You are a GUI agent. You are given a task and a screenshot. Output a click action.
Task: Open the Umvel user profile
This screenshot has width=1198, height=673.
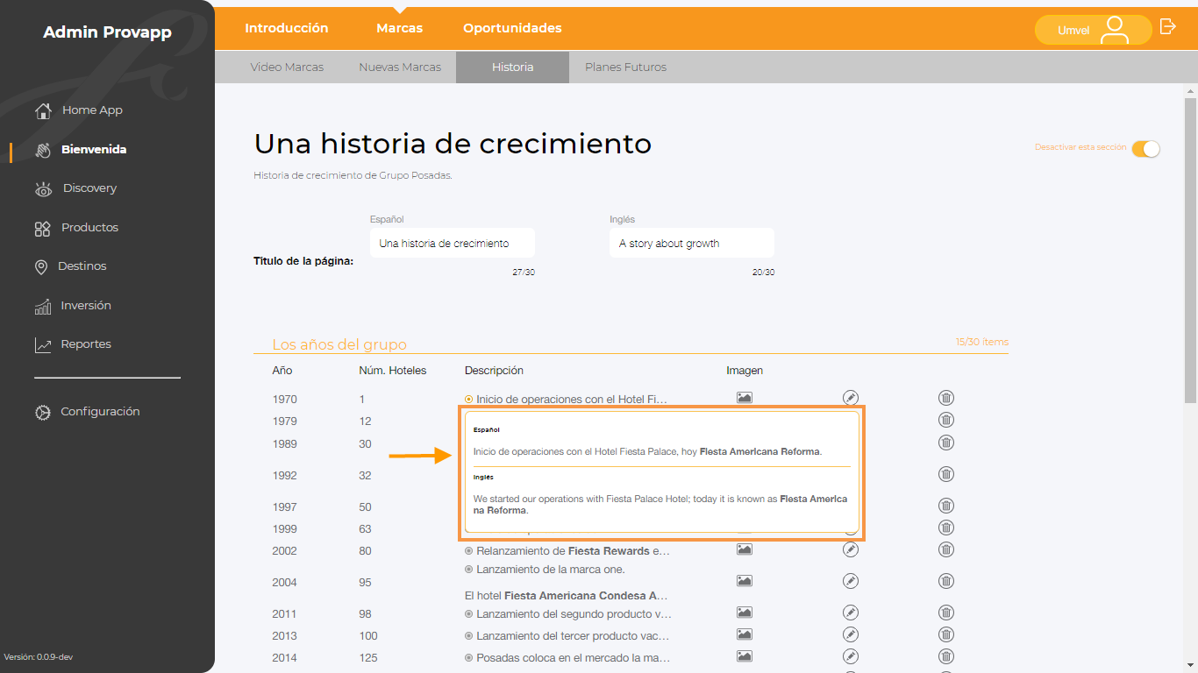[x=1093, y=30]
